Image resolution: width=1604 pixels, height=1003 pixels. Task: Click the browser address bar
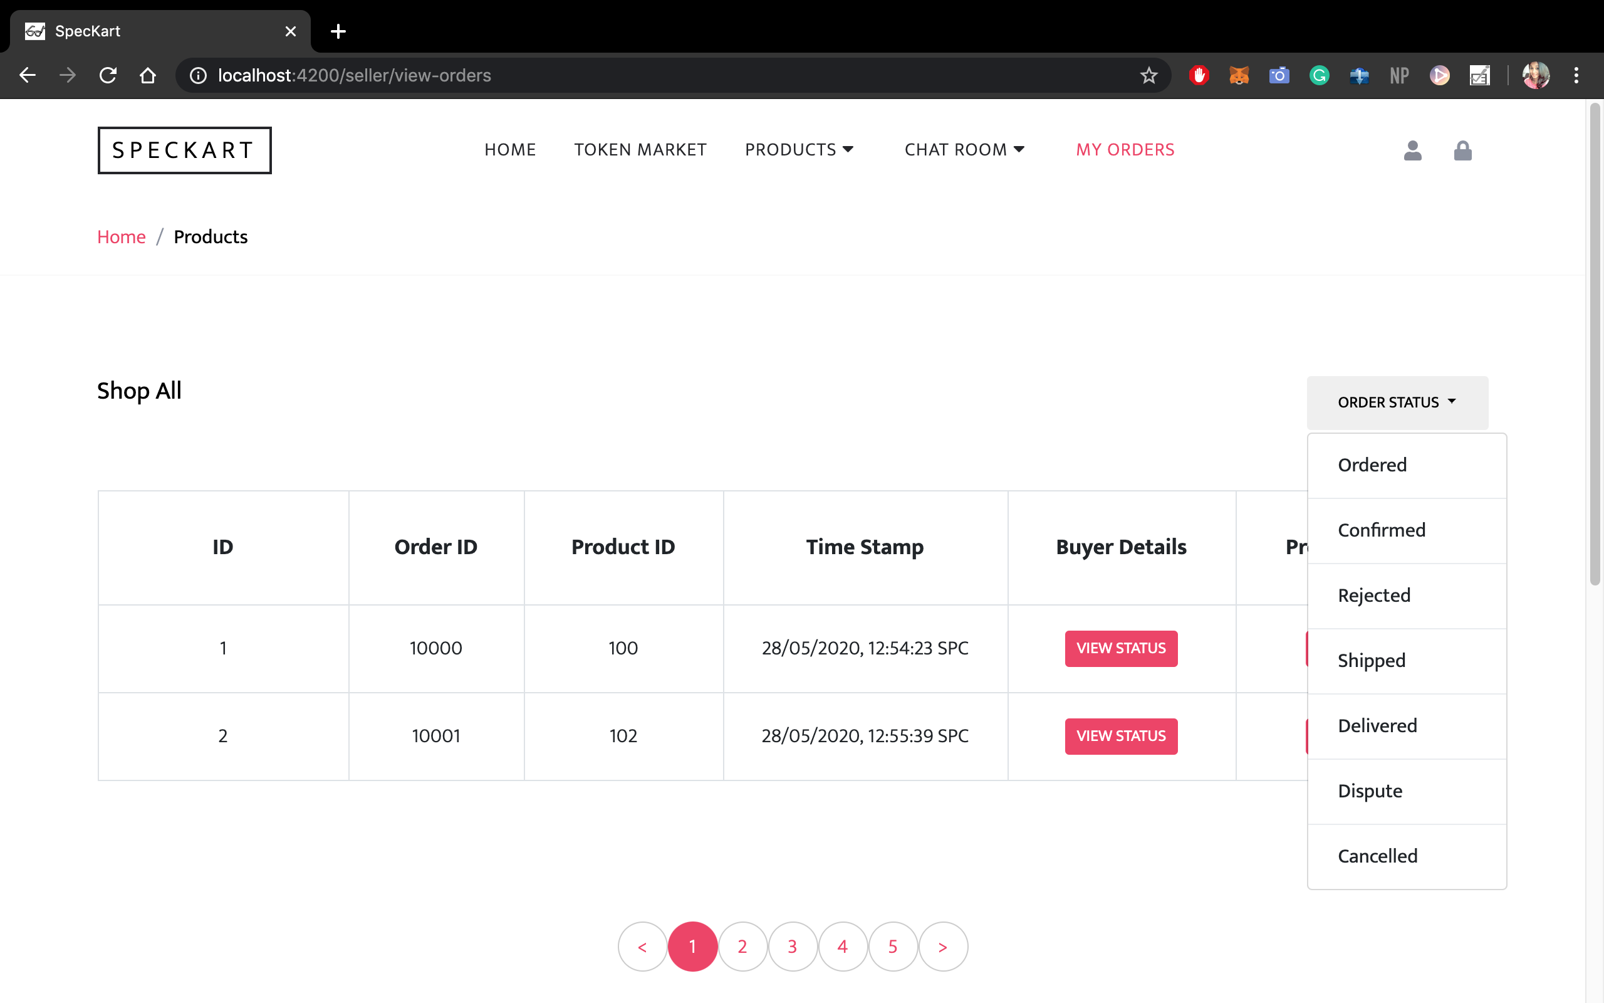pos(663,76)
